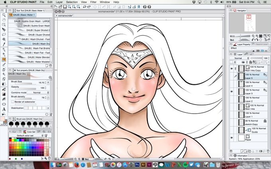Select DAUB Basic Water 1 tool group
This screenshot has width=271, height=169.
coord(22,15)
